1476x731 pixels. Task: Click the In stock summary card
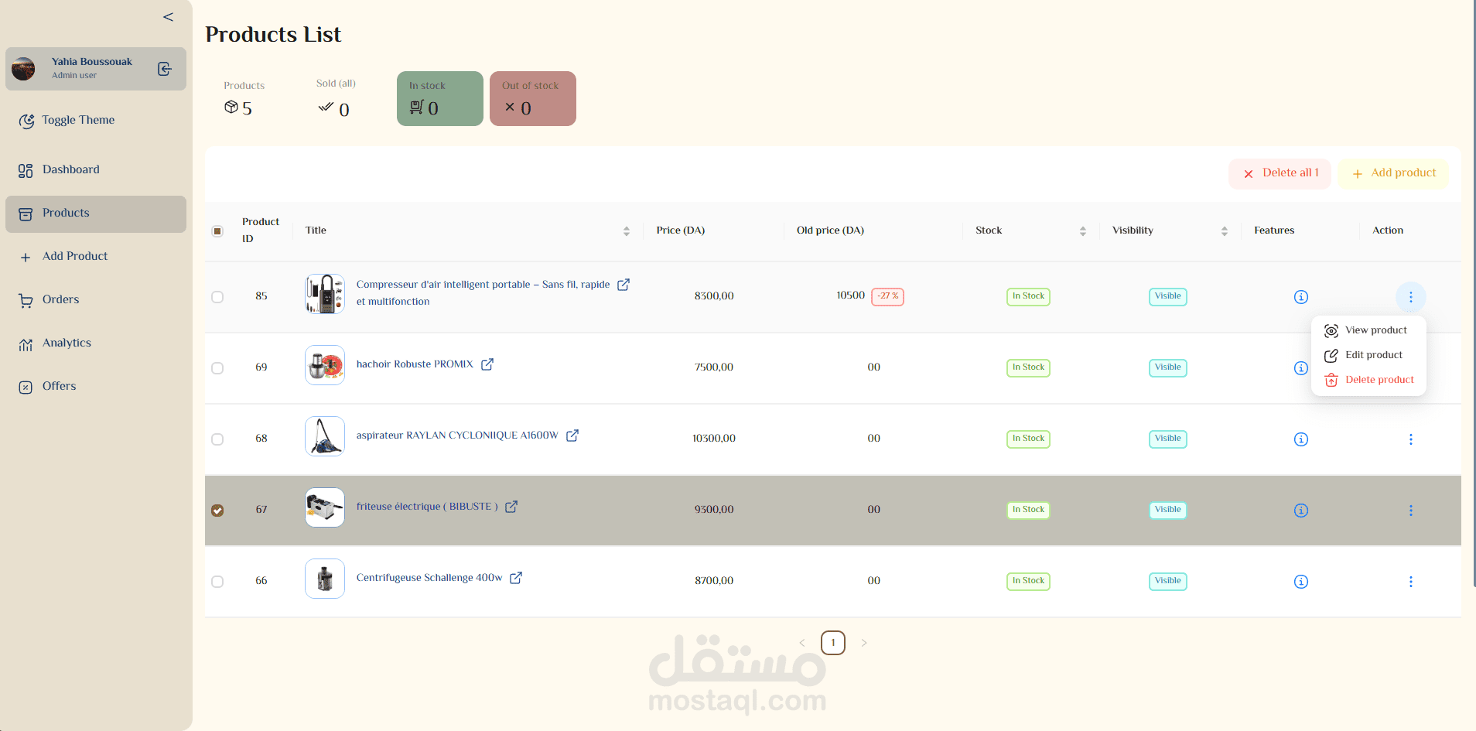[x=440, y=98]
